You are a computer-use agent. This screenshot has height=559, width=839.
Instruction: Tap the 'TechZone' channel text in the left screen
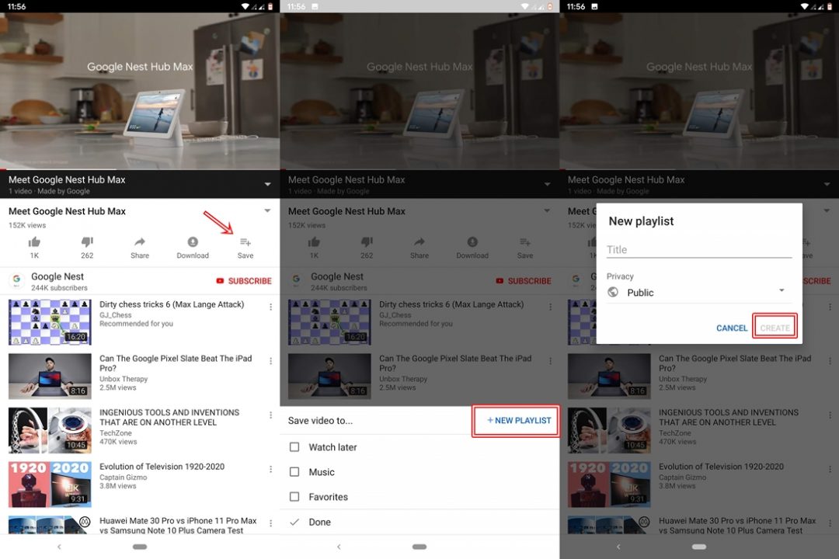click(116, 432)
